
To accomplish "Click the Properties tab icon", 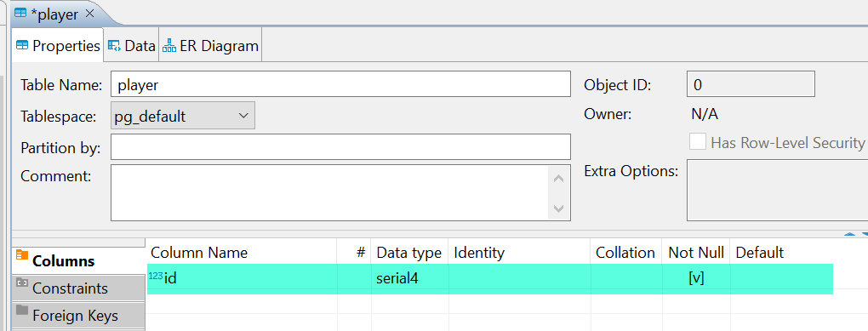I will click(x=22, y=45).
